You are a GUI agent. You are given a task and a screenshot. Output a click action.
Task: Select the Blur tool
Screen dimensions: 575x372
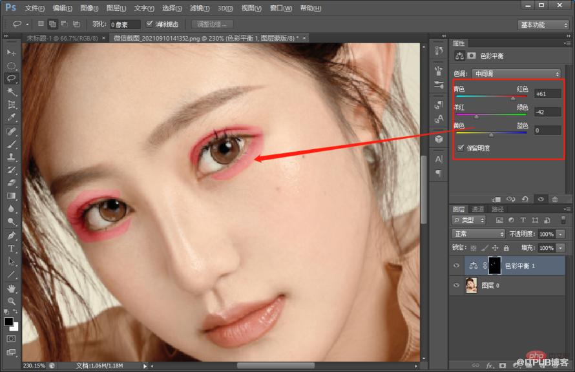click(12, 209)
